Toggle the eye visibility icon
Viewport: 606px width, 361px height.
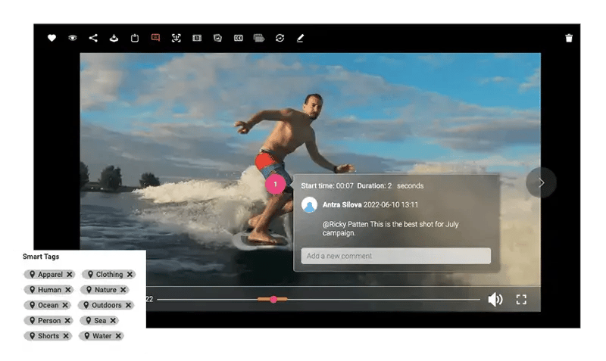tap(73, 38)
